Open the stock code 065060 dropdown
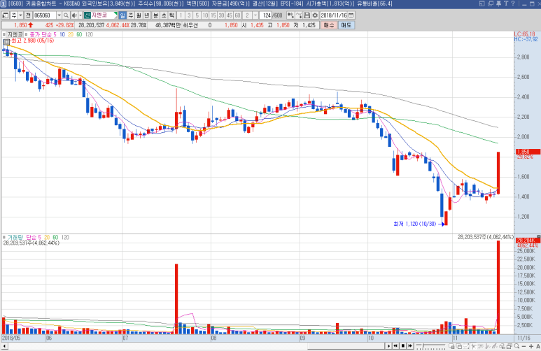The height and width of the screenshot is (351, 541). 59,15
